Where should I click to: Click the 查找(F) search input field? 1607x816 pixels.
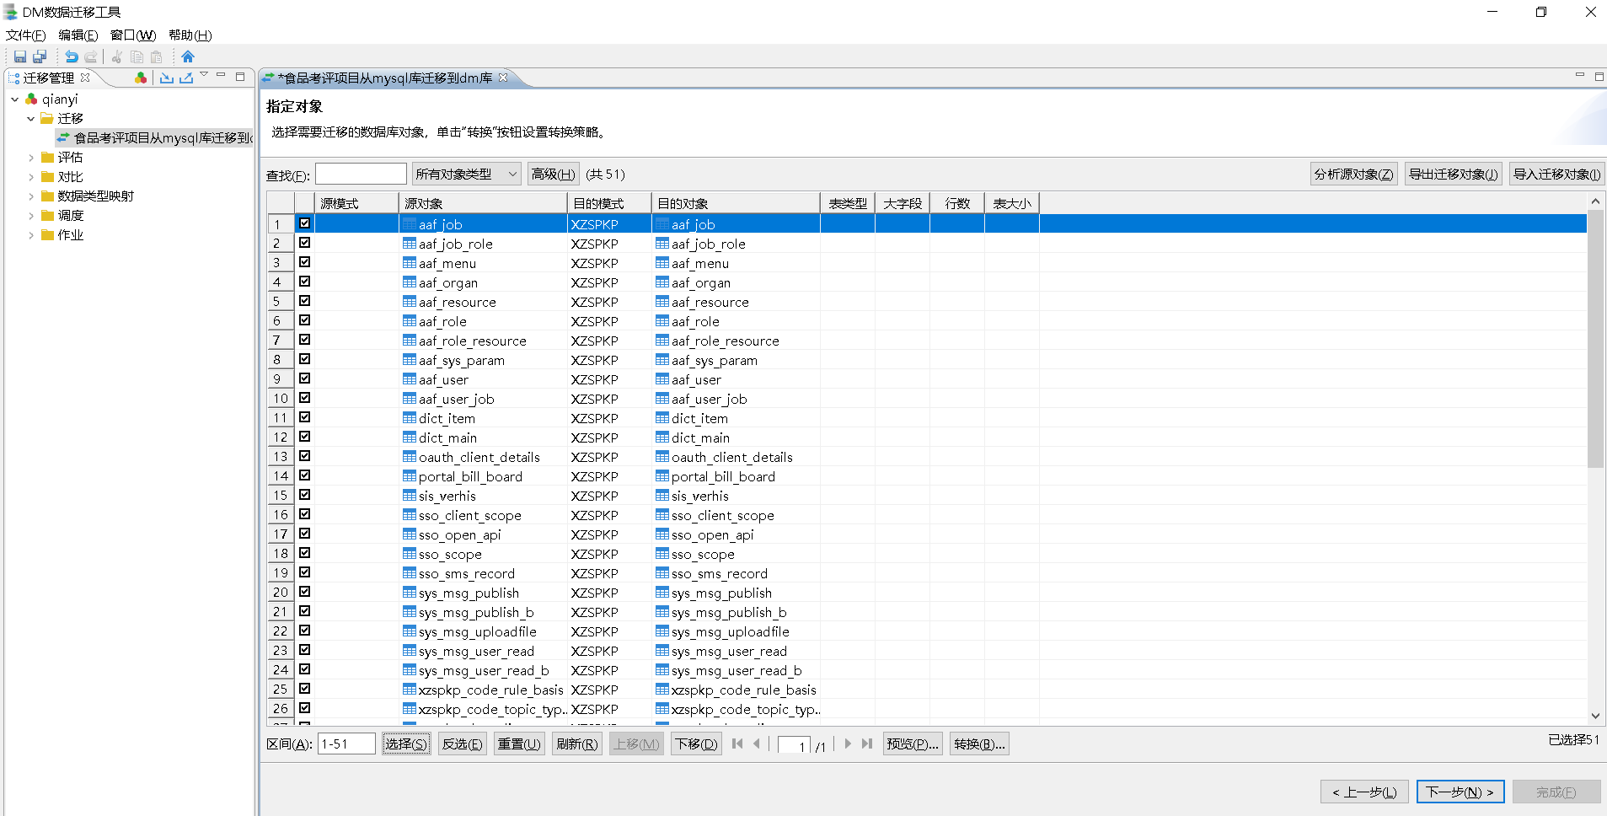point(361,174)
